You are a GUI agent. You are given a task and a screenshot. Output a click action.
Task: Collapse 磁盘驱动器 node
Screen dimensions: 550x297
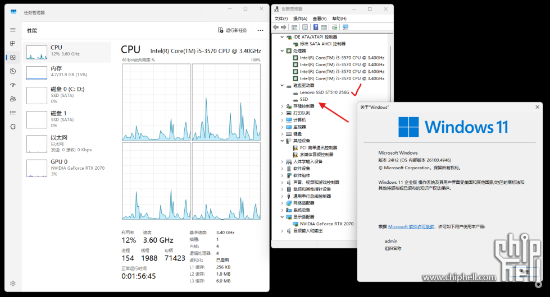(282, 85)
